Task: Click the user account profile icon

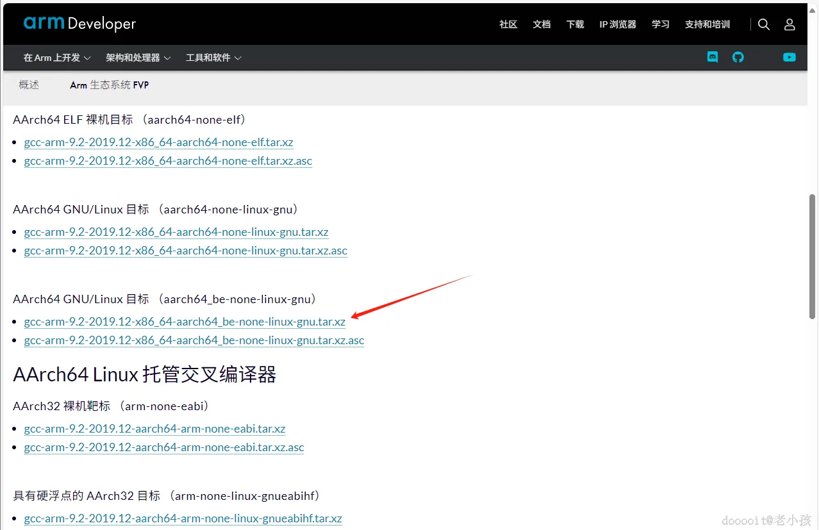Action: [789, 24]
